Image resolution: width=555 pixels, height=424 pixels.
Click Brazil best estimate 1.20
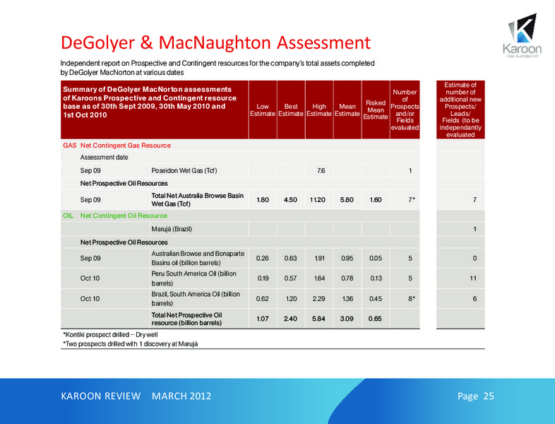pyautogui.click(x=292, y=299)
